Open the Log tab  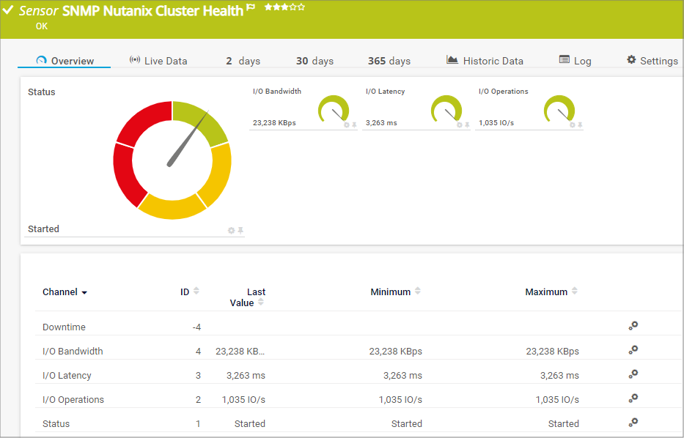[575, 61]
